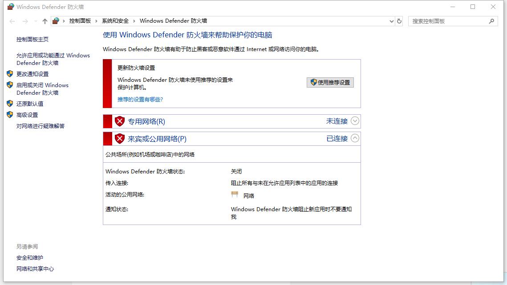The height and width of the screenshot is (285, 507).
Task: Click the 使用推荐设置 button
Action: click(330, 82)
